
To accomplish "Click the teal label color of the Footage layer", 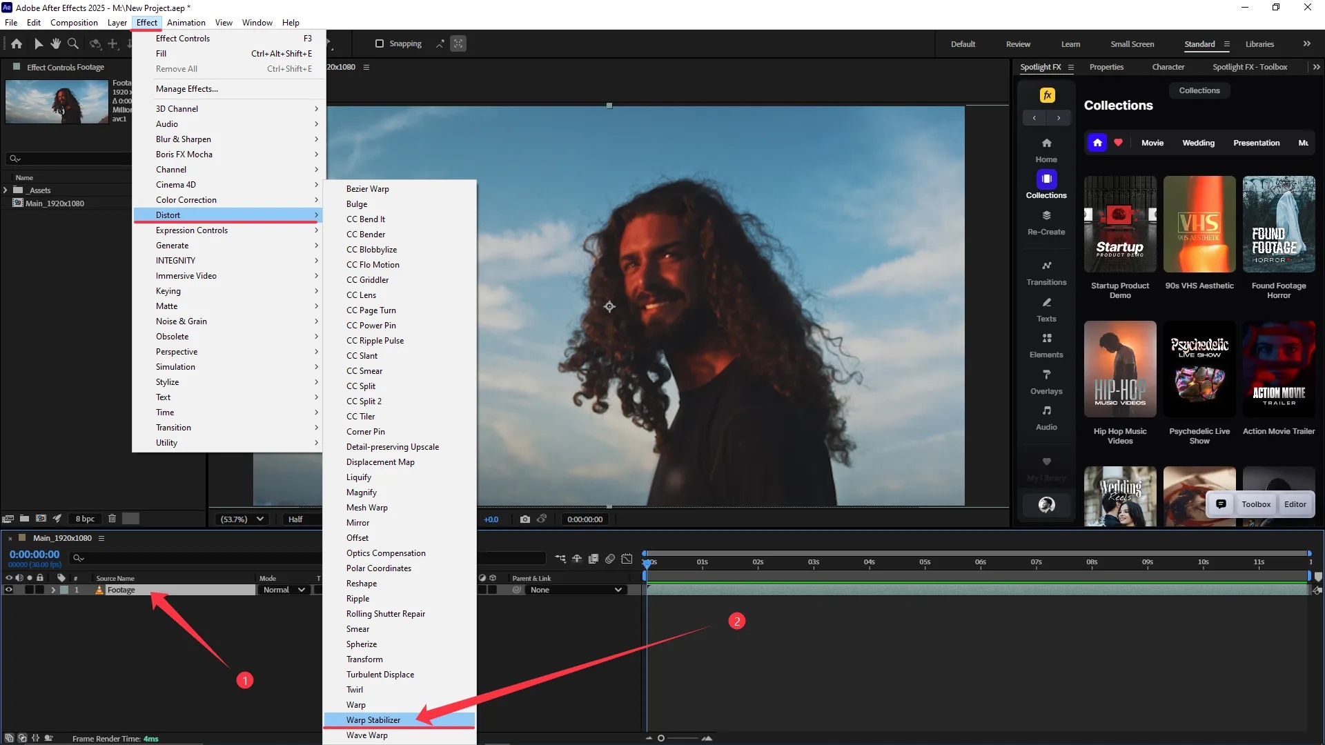I will pos(64,590).
